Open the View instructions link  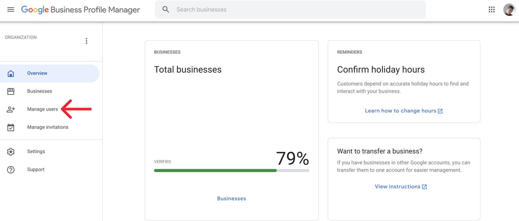click(398, 187)
